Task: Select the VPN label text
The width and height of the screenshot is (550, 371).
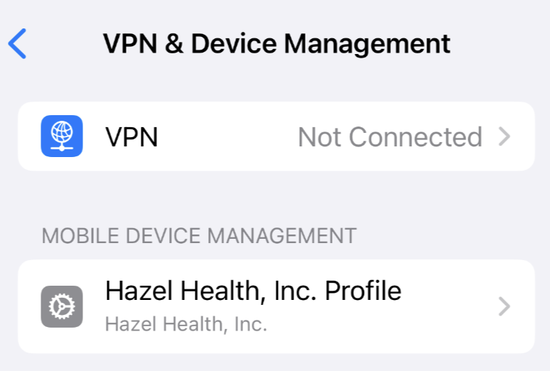Action: pos(131,136)
